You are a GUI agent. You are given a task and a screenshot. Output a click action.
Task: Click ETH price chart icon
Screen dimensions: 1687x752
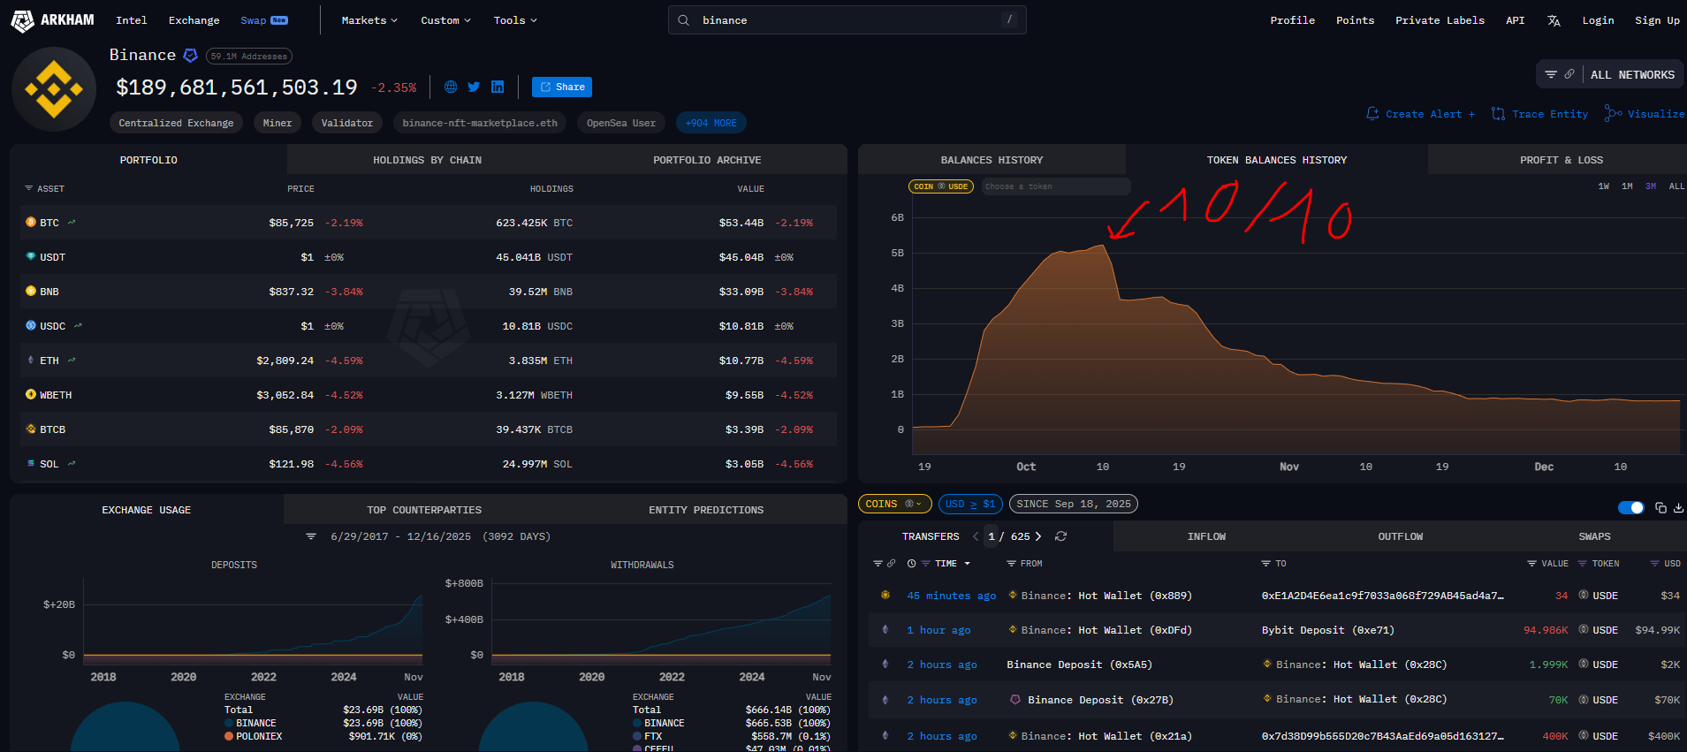[72, 361]
